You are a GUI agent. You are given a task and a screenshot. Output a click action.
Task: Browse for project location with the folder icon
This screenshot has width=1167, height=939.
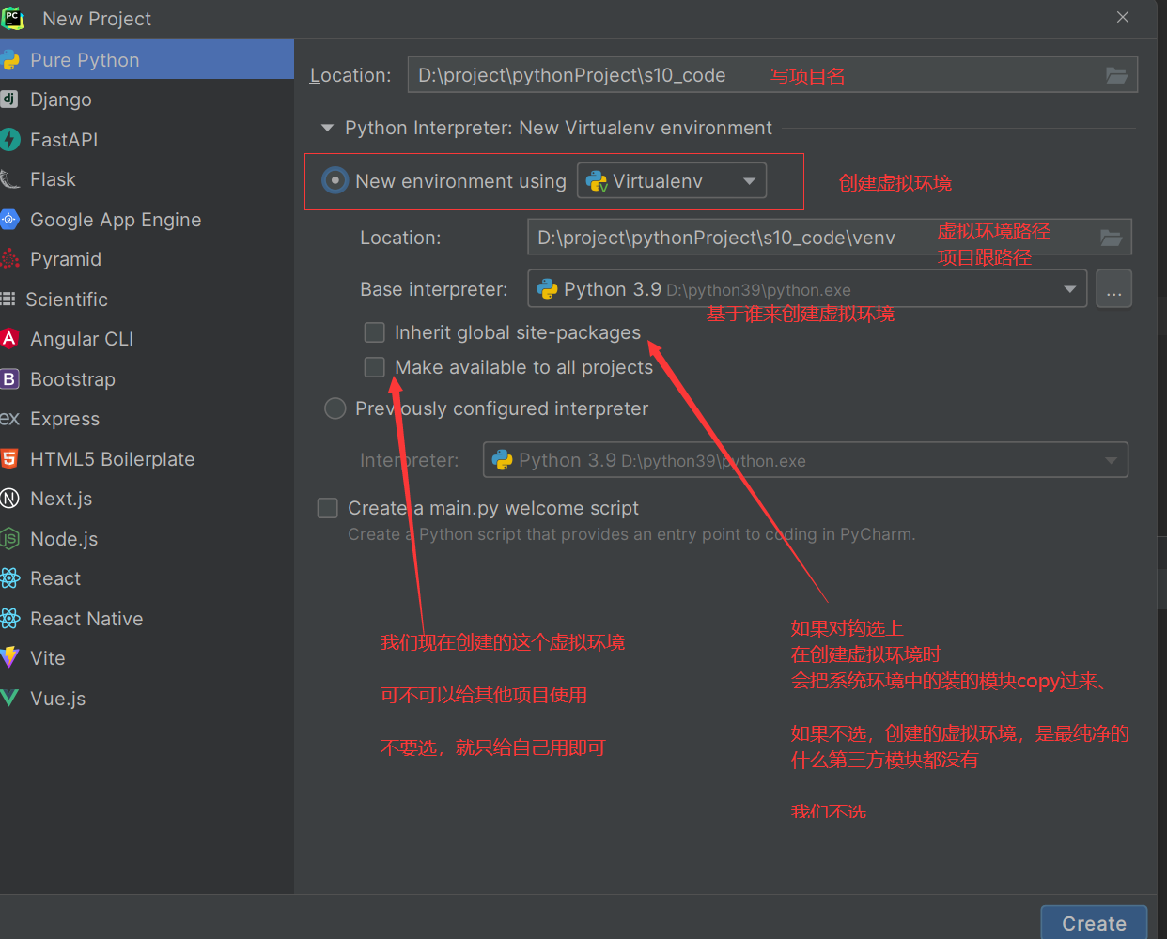[x=1116, y=75]
